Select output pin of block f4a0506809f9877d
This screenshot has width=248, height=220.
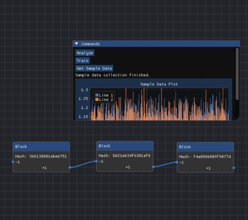click(x=234, y=168)
